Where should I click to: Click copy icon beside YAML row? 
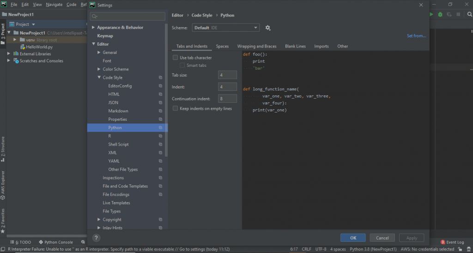coord(160,161)
